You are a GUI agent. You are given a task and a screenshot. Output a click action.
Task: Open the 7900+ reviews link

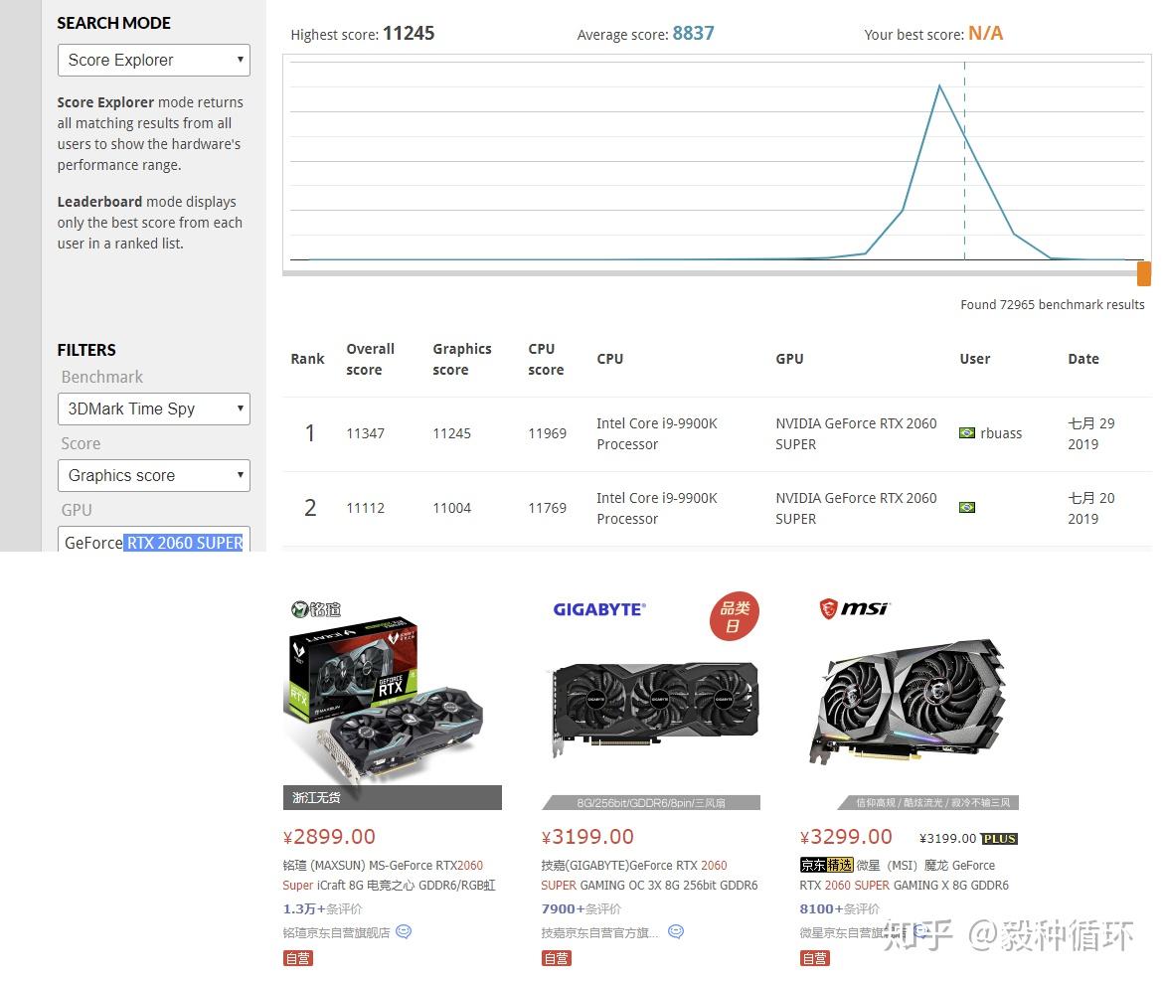(x=581, y=909)
